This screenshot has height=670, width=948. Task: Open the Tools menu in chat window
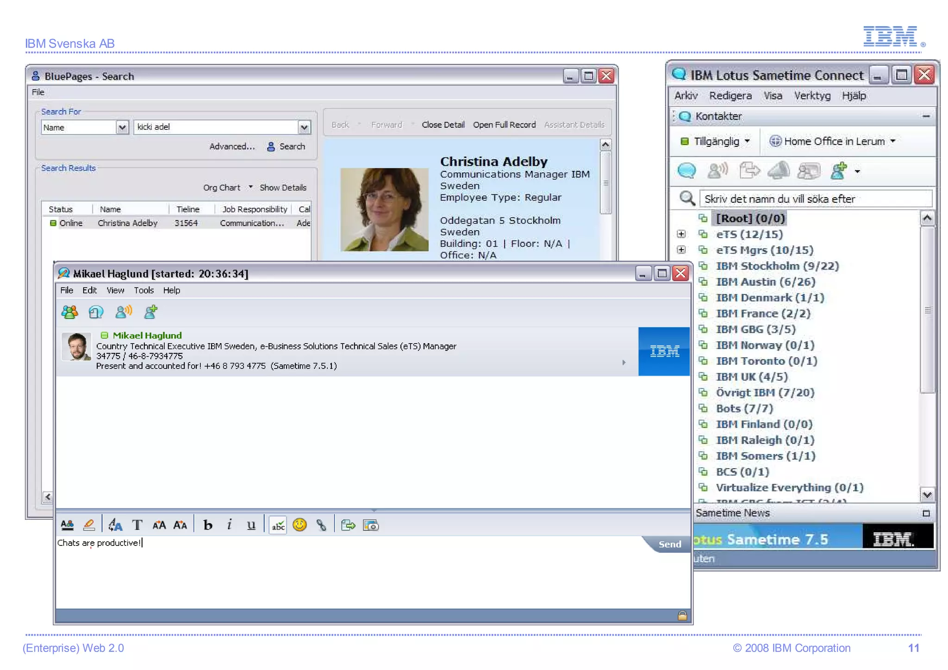143,290
